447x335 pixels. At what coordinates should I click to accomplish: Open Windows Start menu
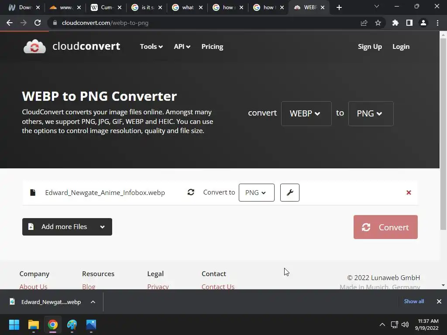coord(14,325)
